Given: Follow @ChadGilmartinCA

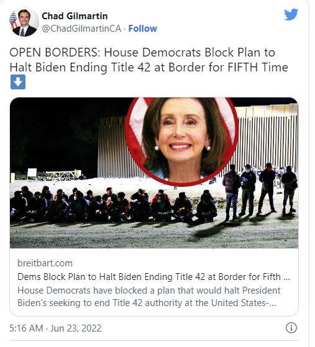Looking at the screenshot, I should 143,29.
